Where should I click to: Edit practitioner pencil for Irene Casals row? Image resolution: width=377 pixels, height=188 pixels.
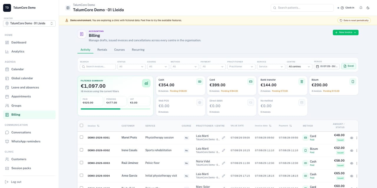click(224, 150)
